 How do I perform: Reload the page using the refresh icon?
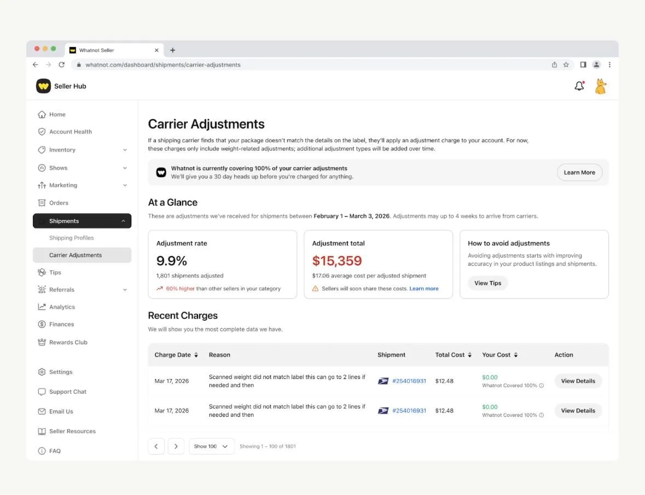pyautogui.click(x=62, y=65)
